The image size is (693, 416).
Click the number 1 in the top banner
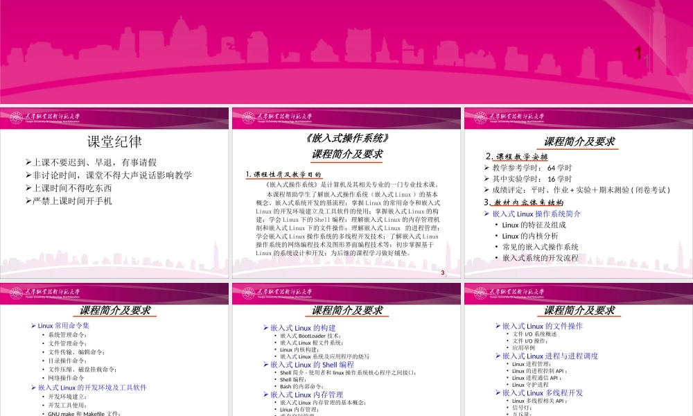[638, 52]
